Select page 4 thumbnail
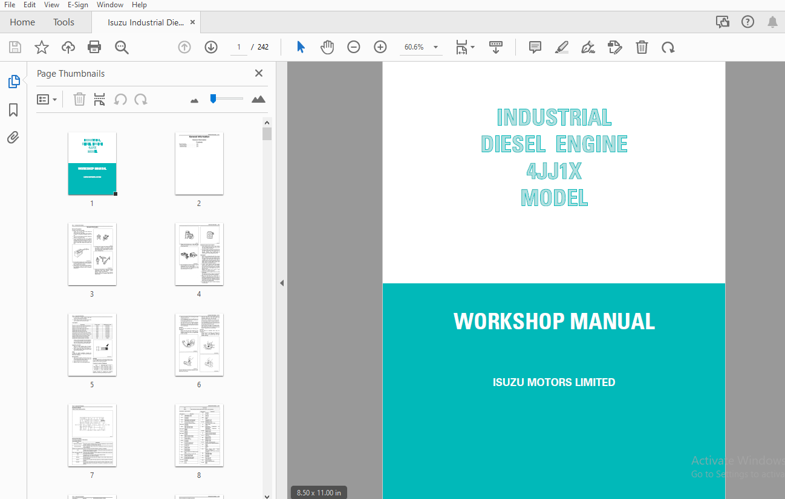The image size is (785, 499). click(x=199, y=254)
